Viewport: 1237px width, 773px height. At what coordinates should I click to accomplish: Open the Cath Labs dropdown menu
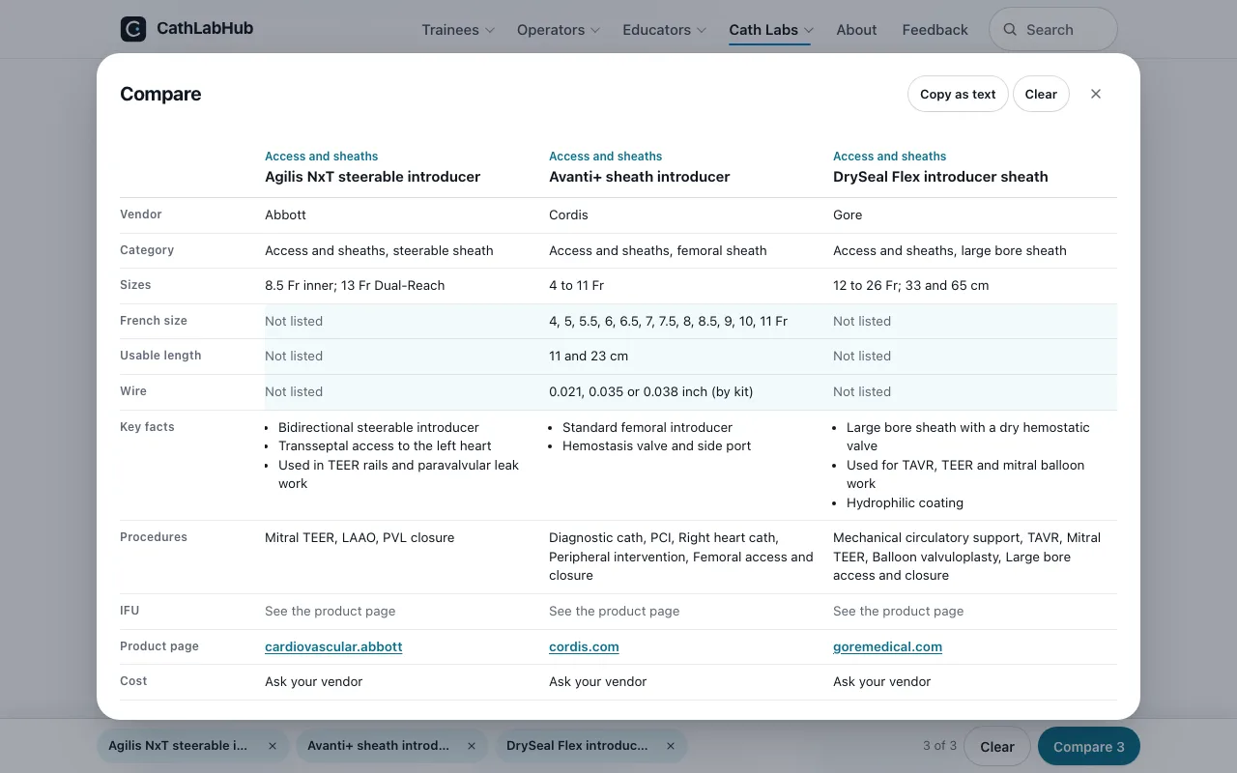click(771, 30)
